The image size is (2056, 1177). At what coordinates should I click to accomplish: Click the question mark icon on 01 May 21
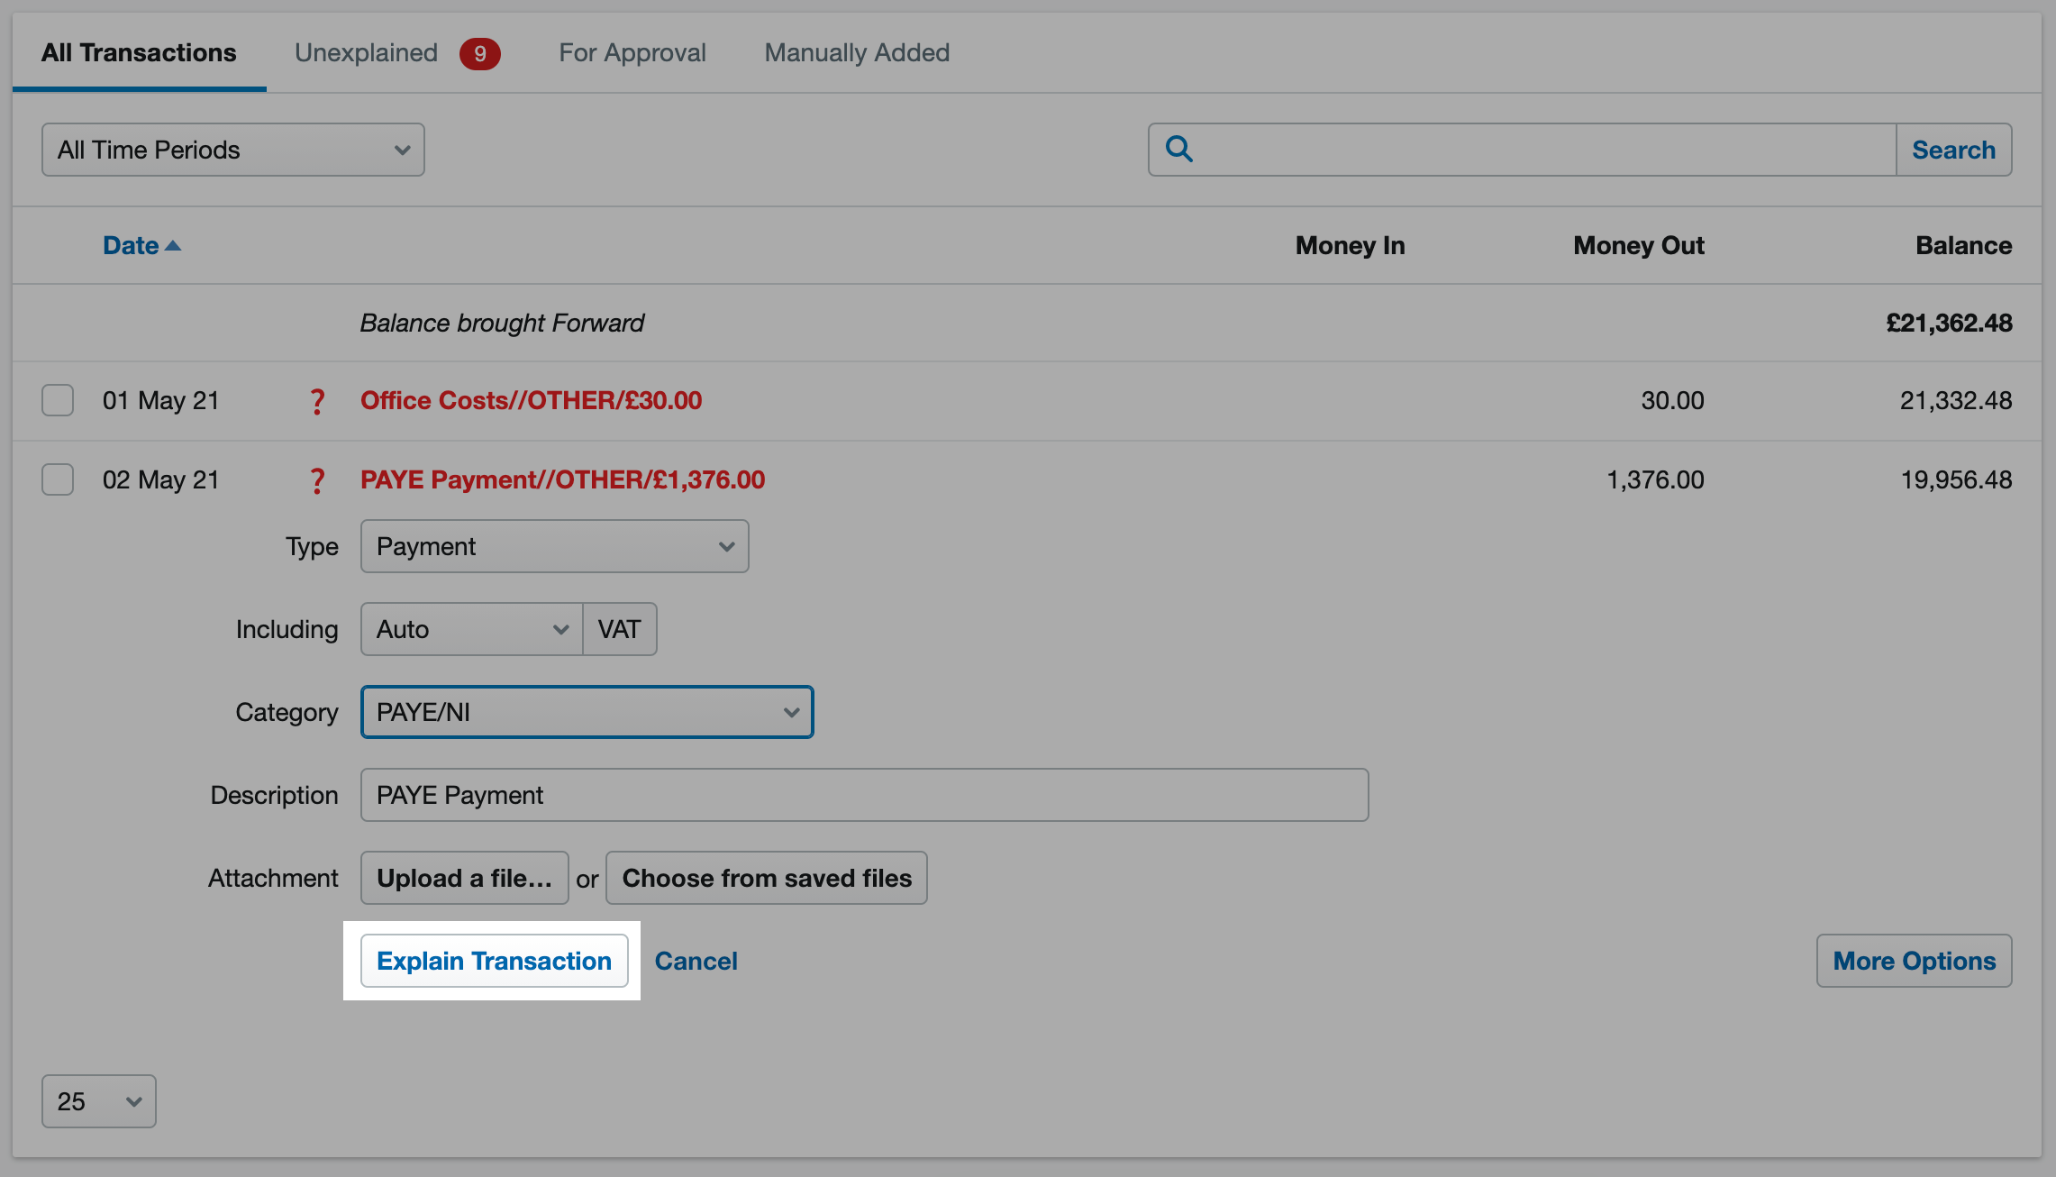(x=318, y=400)
